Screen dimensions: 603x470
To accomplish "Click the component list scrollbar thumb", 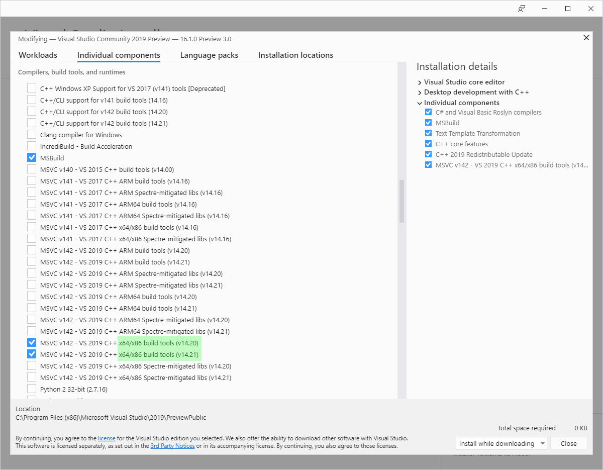I will pos(401,201).
